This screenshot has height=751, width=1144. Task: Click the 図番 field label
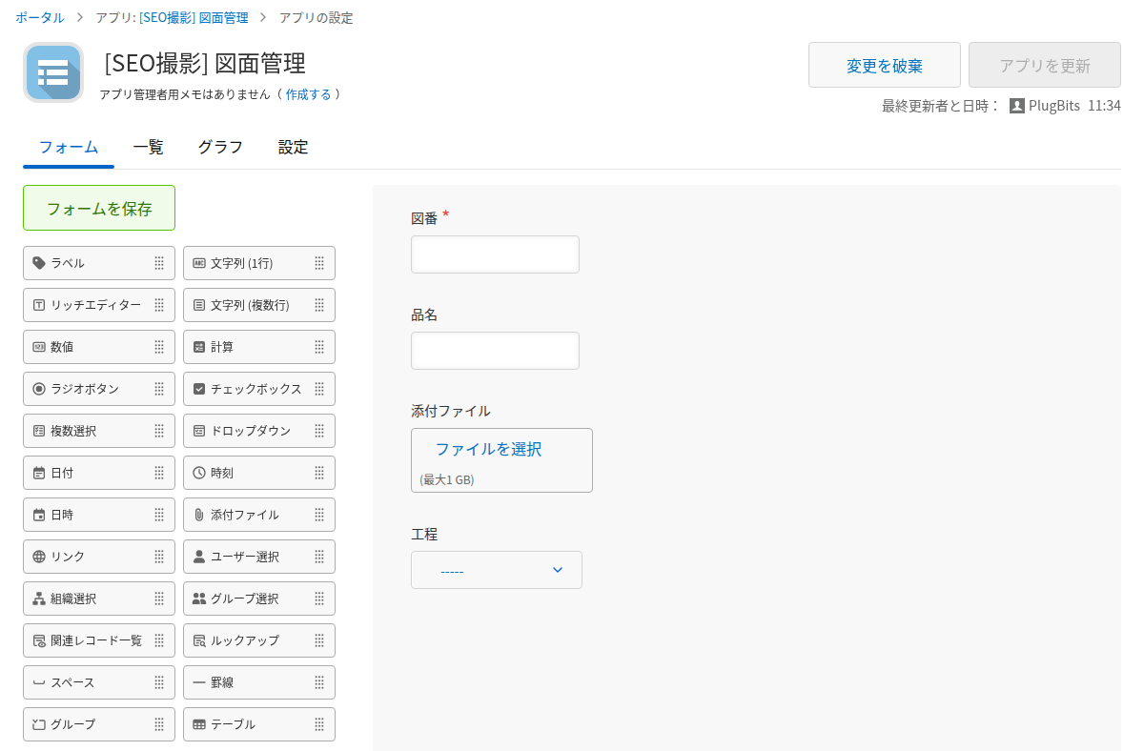coord(424,218)
